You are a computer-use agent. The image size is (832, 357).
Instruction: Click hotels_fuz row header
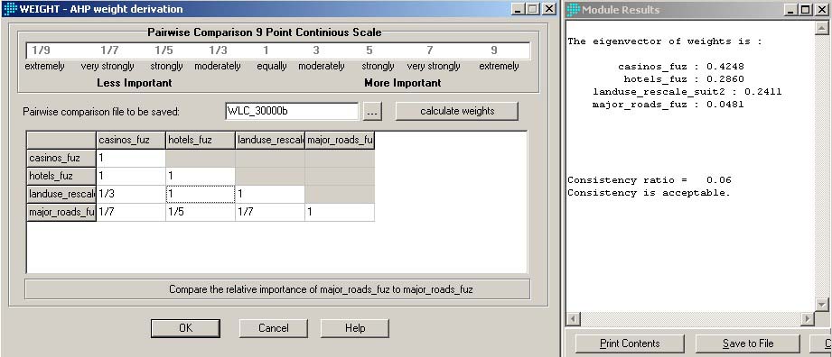(61, 176)
